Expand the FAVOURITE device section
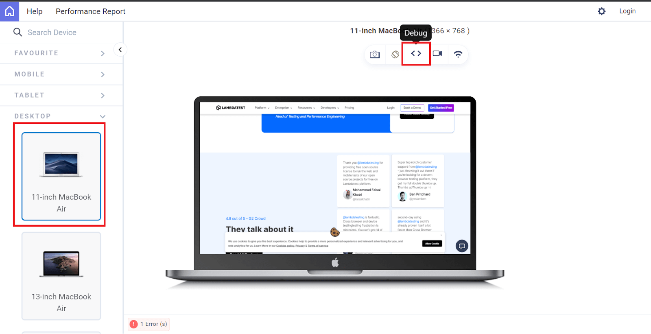The width and height of the screenshot is (651, 334). pyautogui.click(x=61, y=53)
